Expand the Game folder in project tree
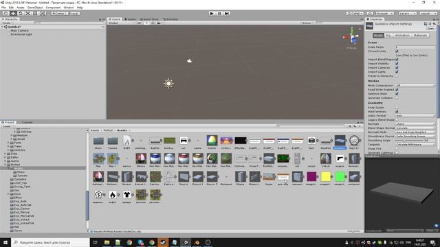This screenshot has width=440, height=247. [5, 161]
